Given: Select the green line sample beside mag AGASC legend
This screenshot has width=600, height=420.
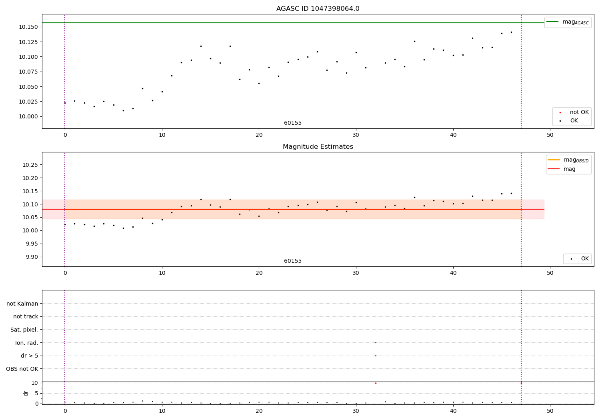Looking at the screenshot, I should pos(552,22).
